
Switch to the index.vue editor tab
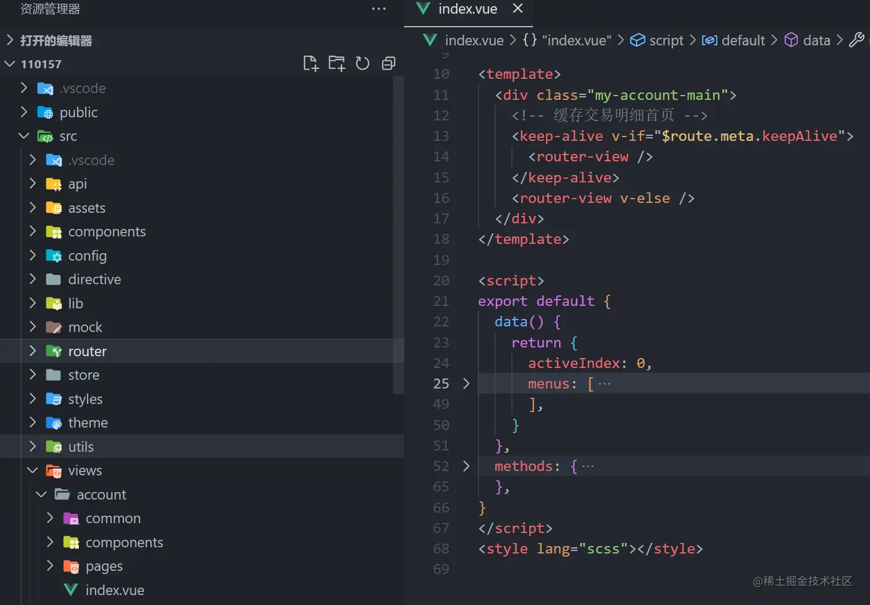(x=469, y=9)
